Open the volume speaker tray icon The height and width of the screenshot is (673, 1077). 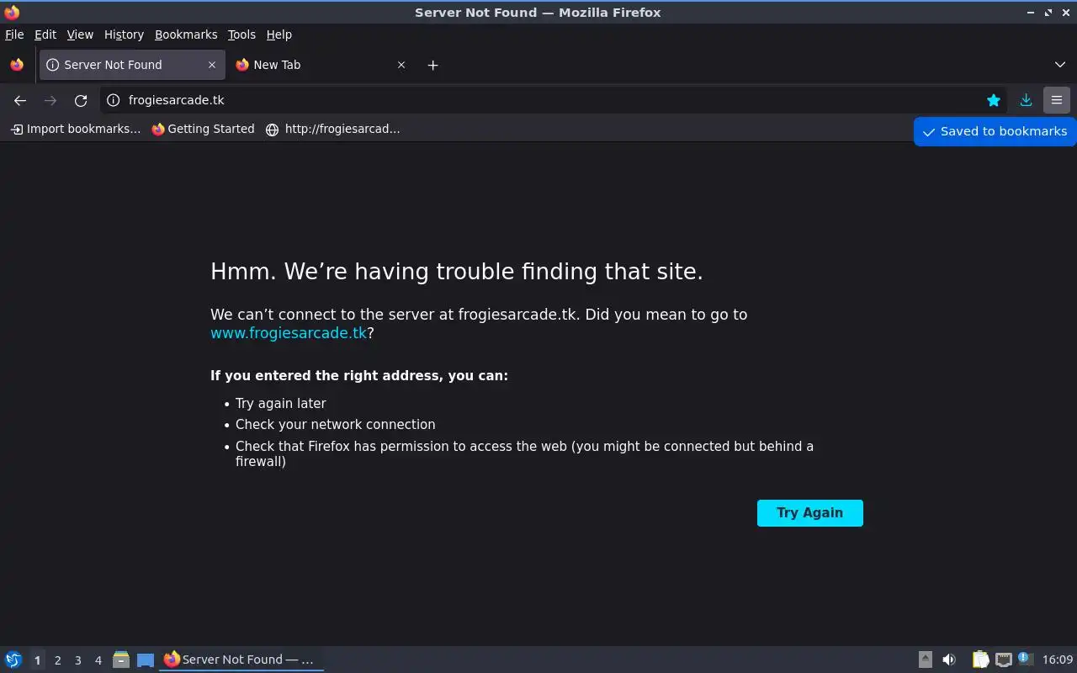[949, 660]
